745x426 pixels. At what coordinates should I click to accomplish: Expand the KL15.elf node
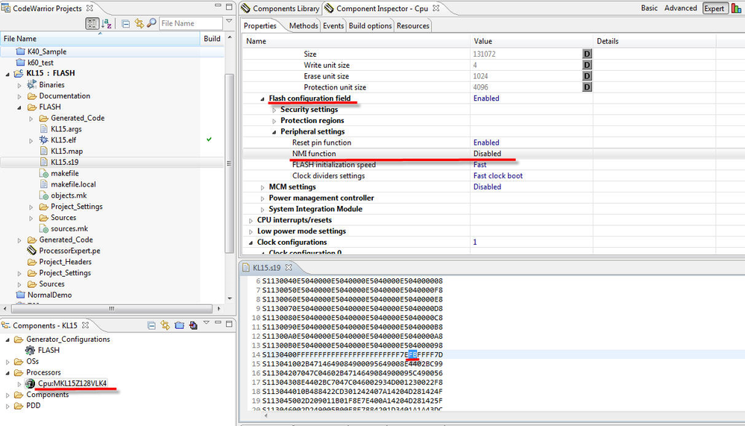point(31,140)
